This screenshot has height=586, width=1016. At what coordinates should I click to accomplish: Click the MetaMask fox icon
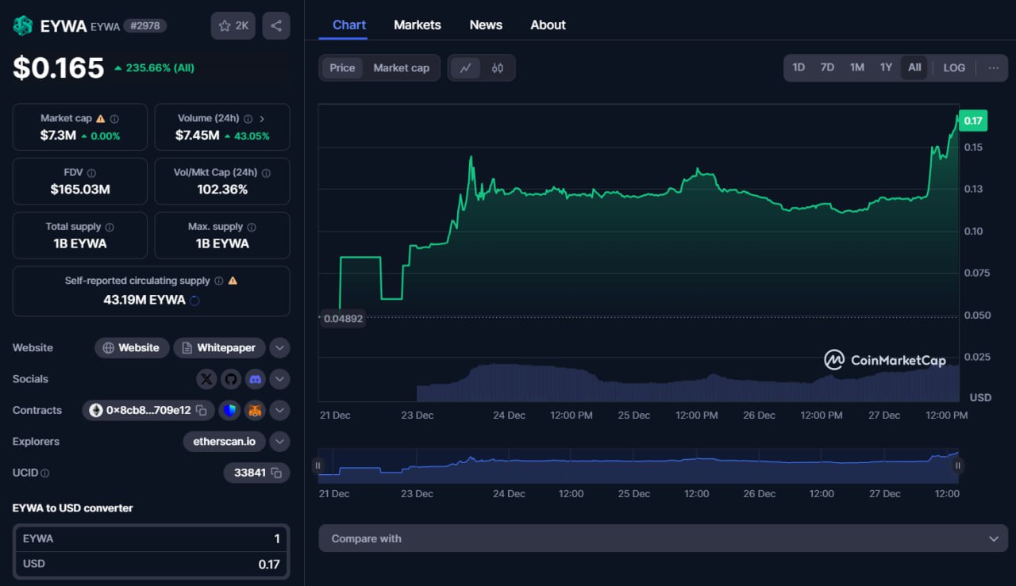[255, 410]
